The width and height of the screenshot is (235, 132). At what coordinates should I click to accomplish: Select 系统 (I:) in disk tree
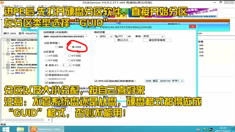pos(21,62)
